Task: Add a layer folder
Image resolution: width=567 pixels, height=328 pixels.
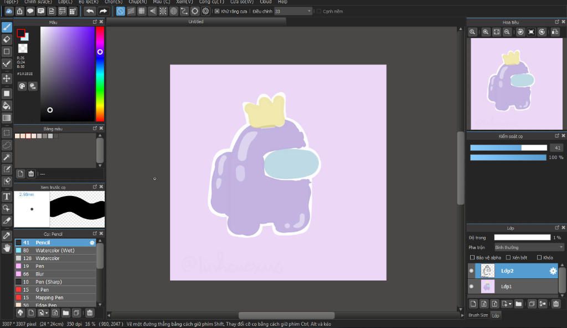Action: [518, 304]
